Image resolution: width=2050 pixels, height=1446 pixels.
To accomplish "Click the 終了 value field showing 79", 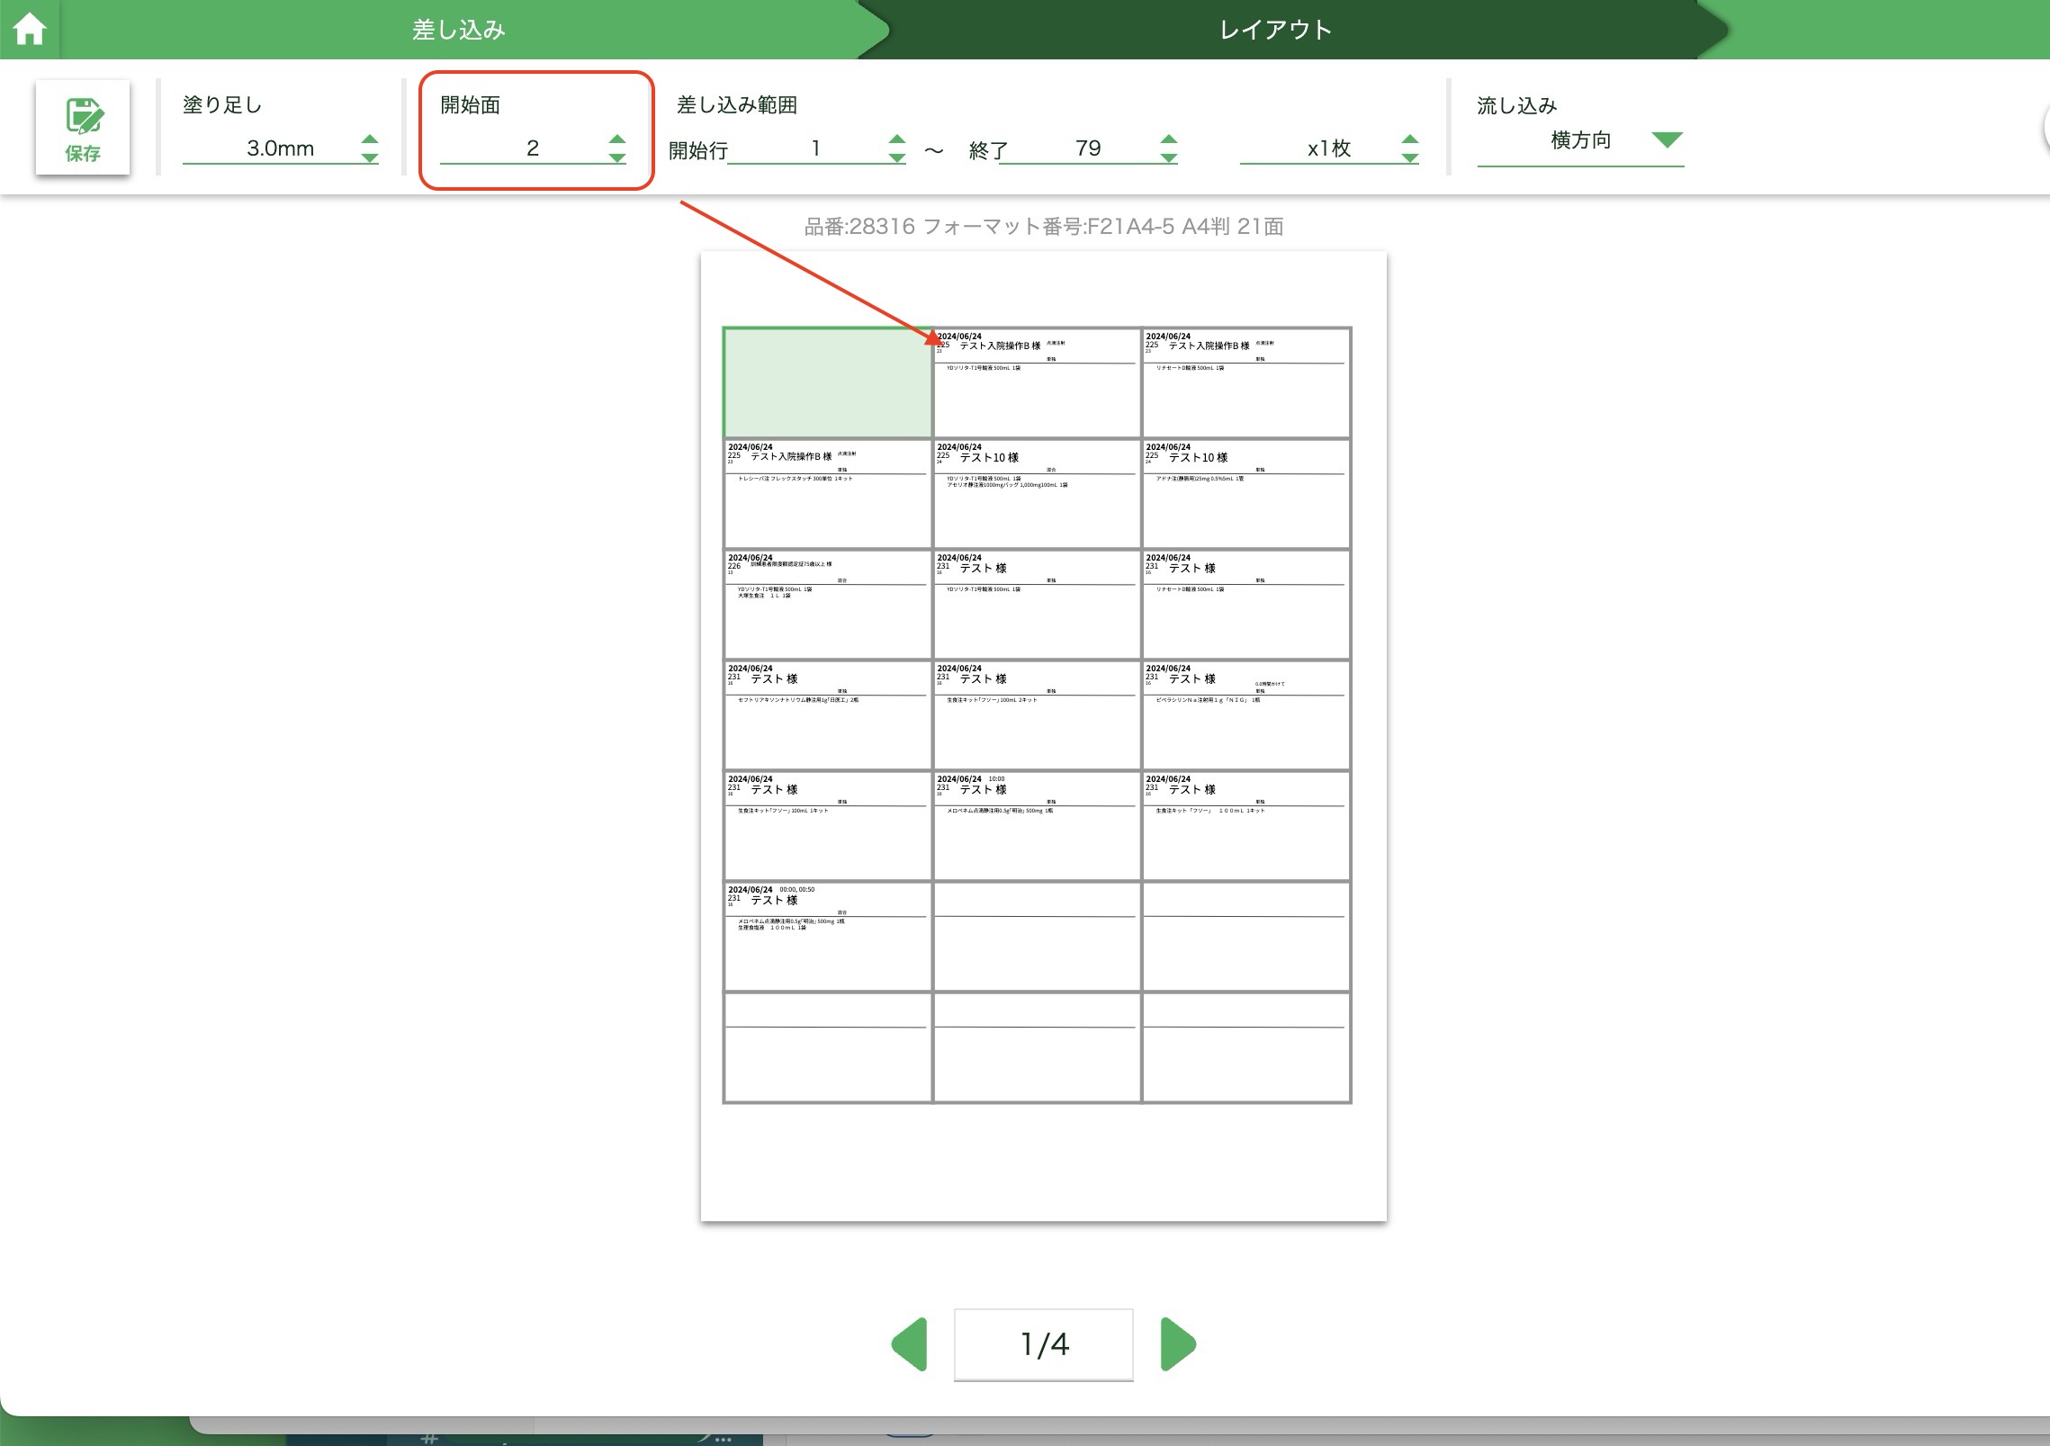I will [1087, 148].
